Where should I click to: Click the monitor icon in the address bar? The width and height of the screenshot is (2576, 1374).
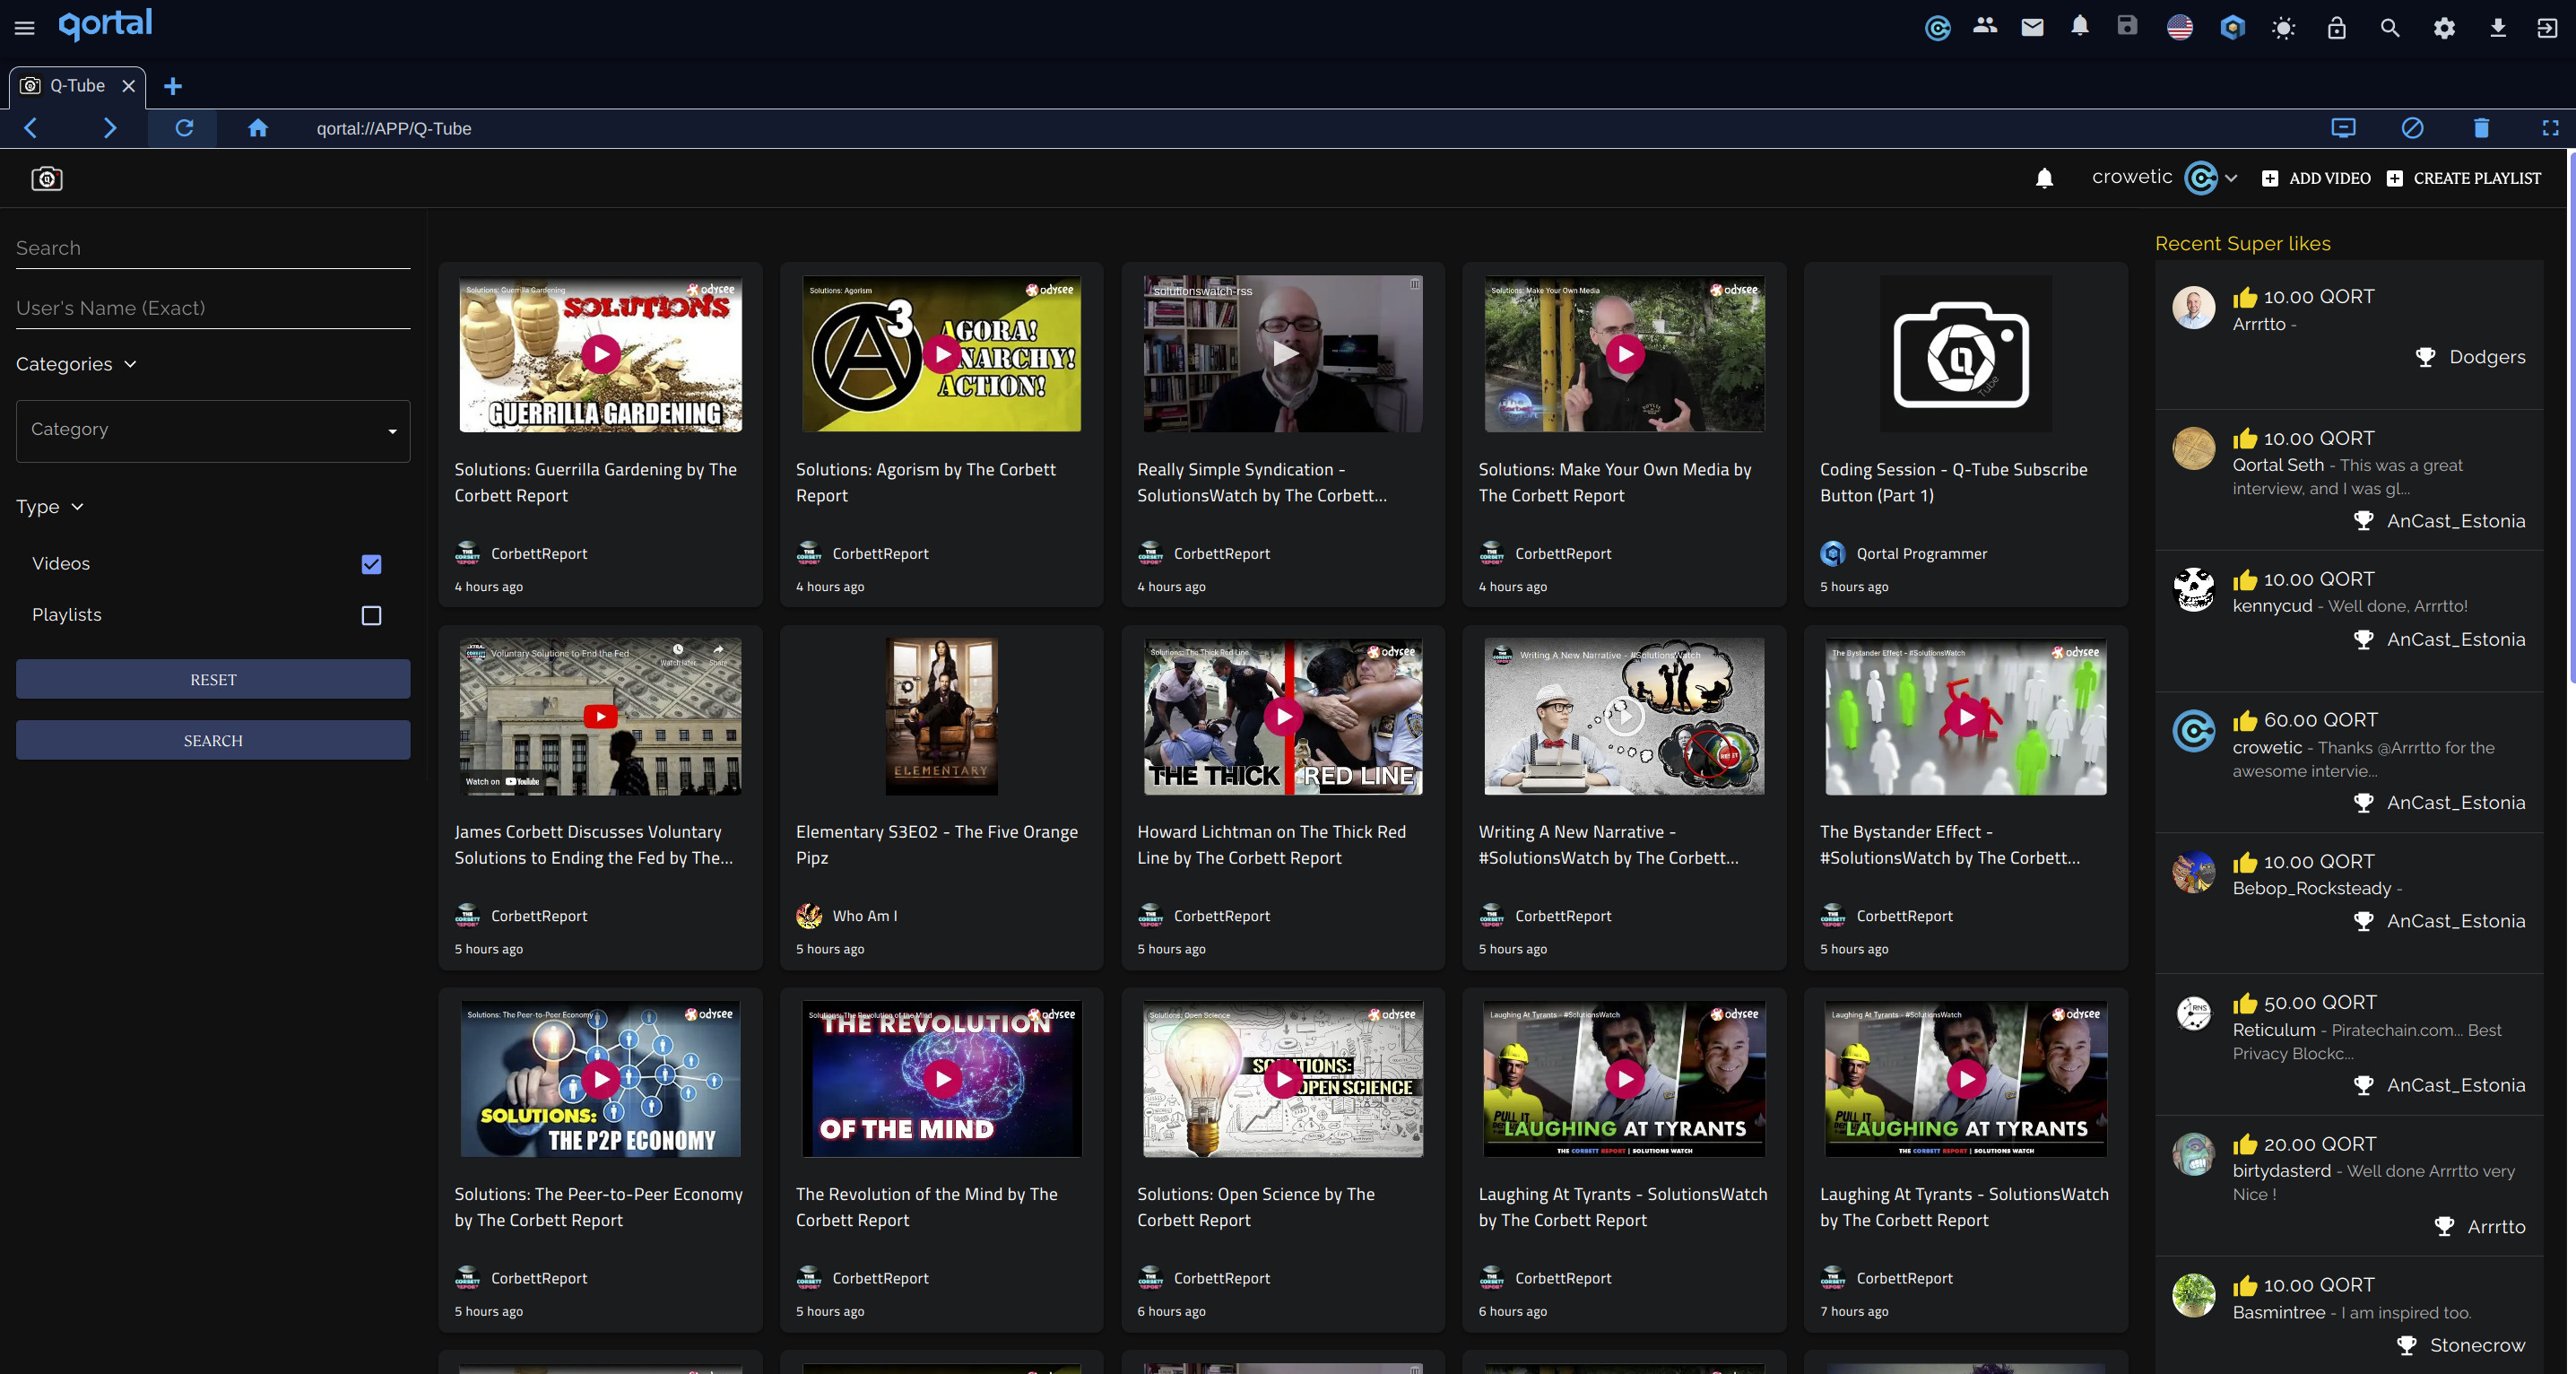pos(2343,128)
